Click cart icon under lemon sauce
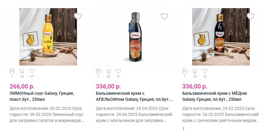The width and height of the screenshot is (264, 137). click(22, 72)
